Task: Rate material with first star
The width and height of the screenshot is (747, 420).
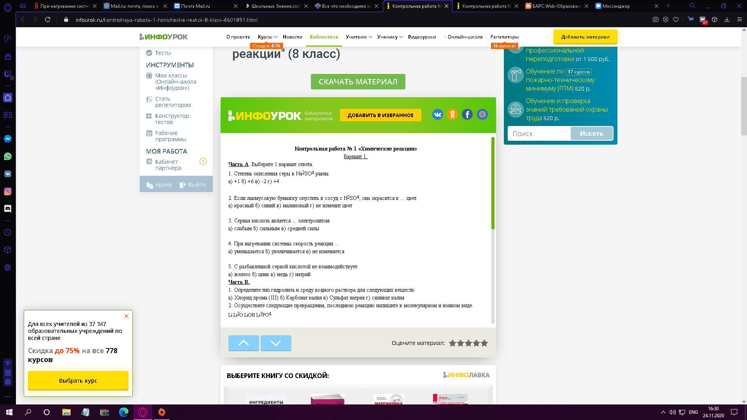Action: (x=452, y=343)
